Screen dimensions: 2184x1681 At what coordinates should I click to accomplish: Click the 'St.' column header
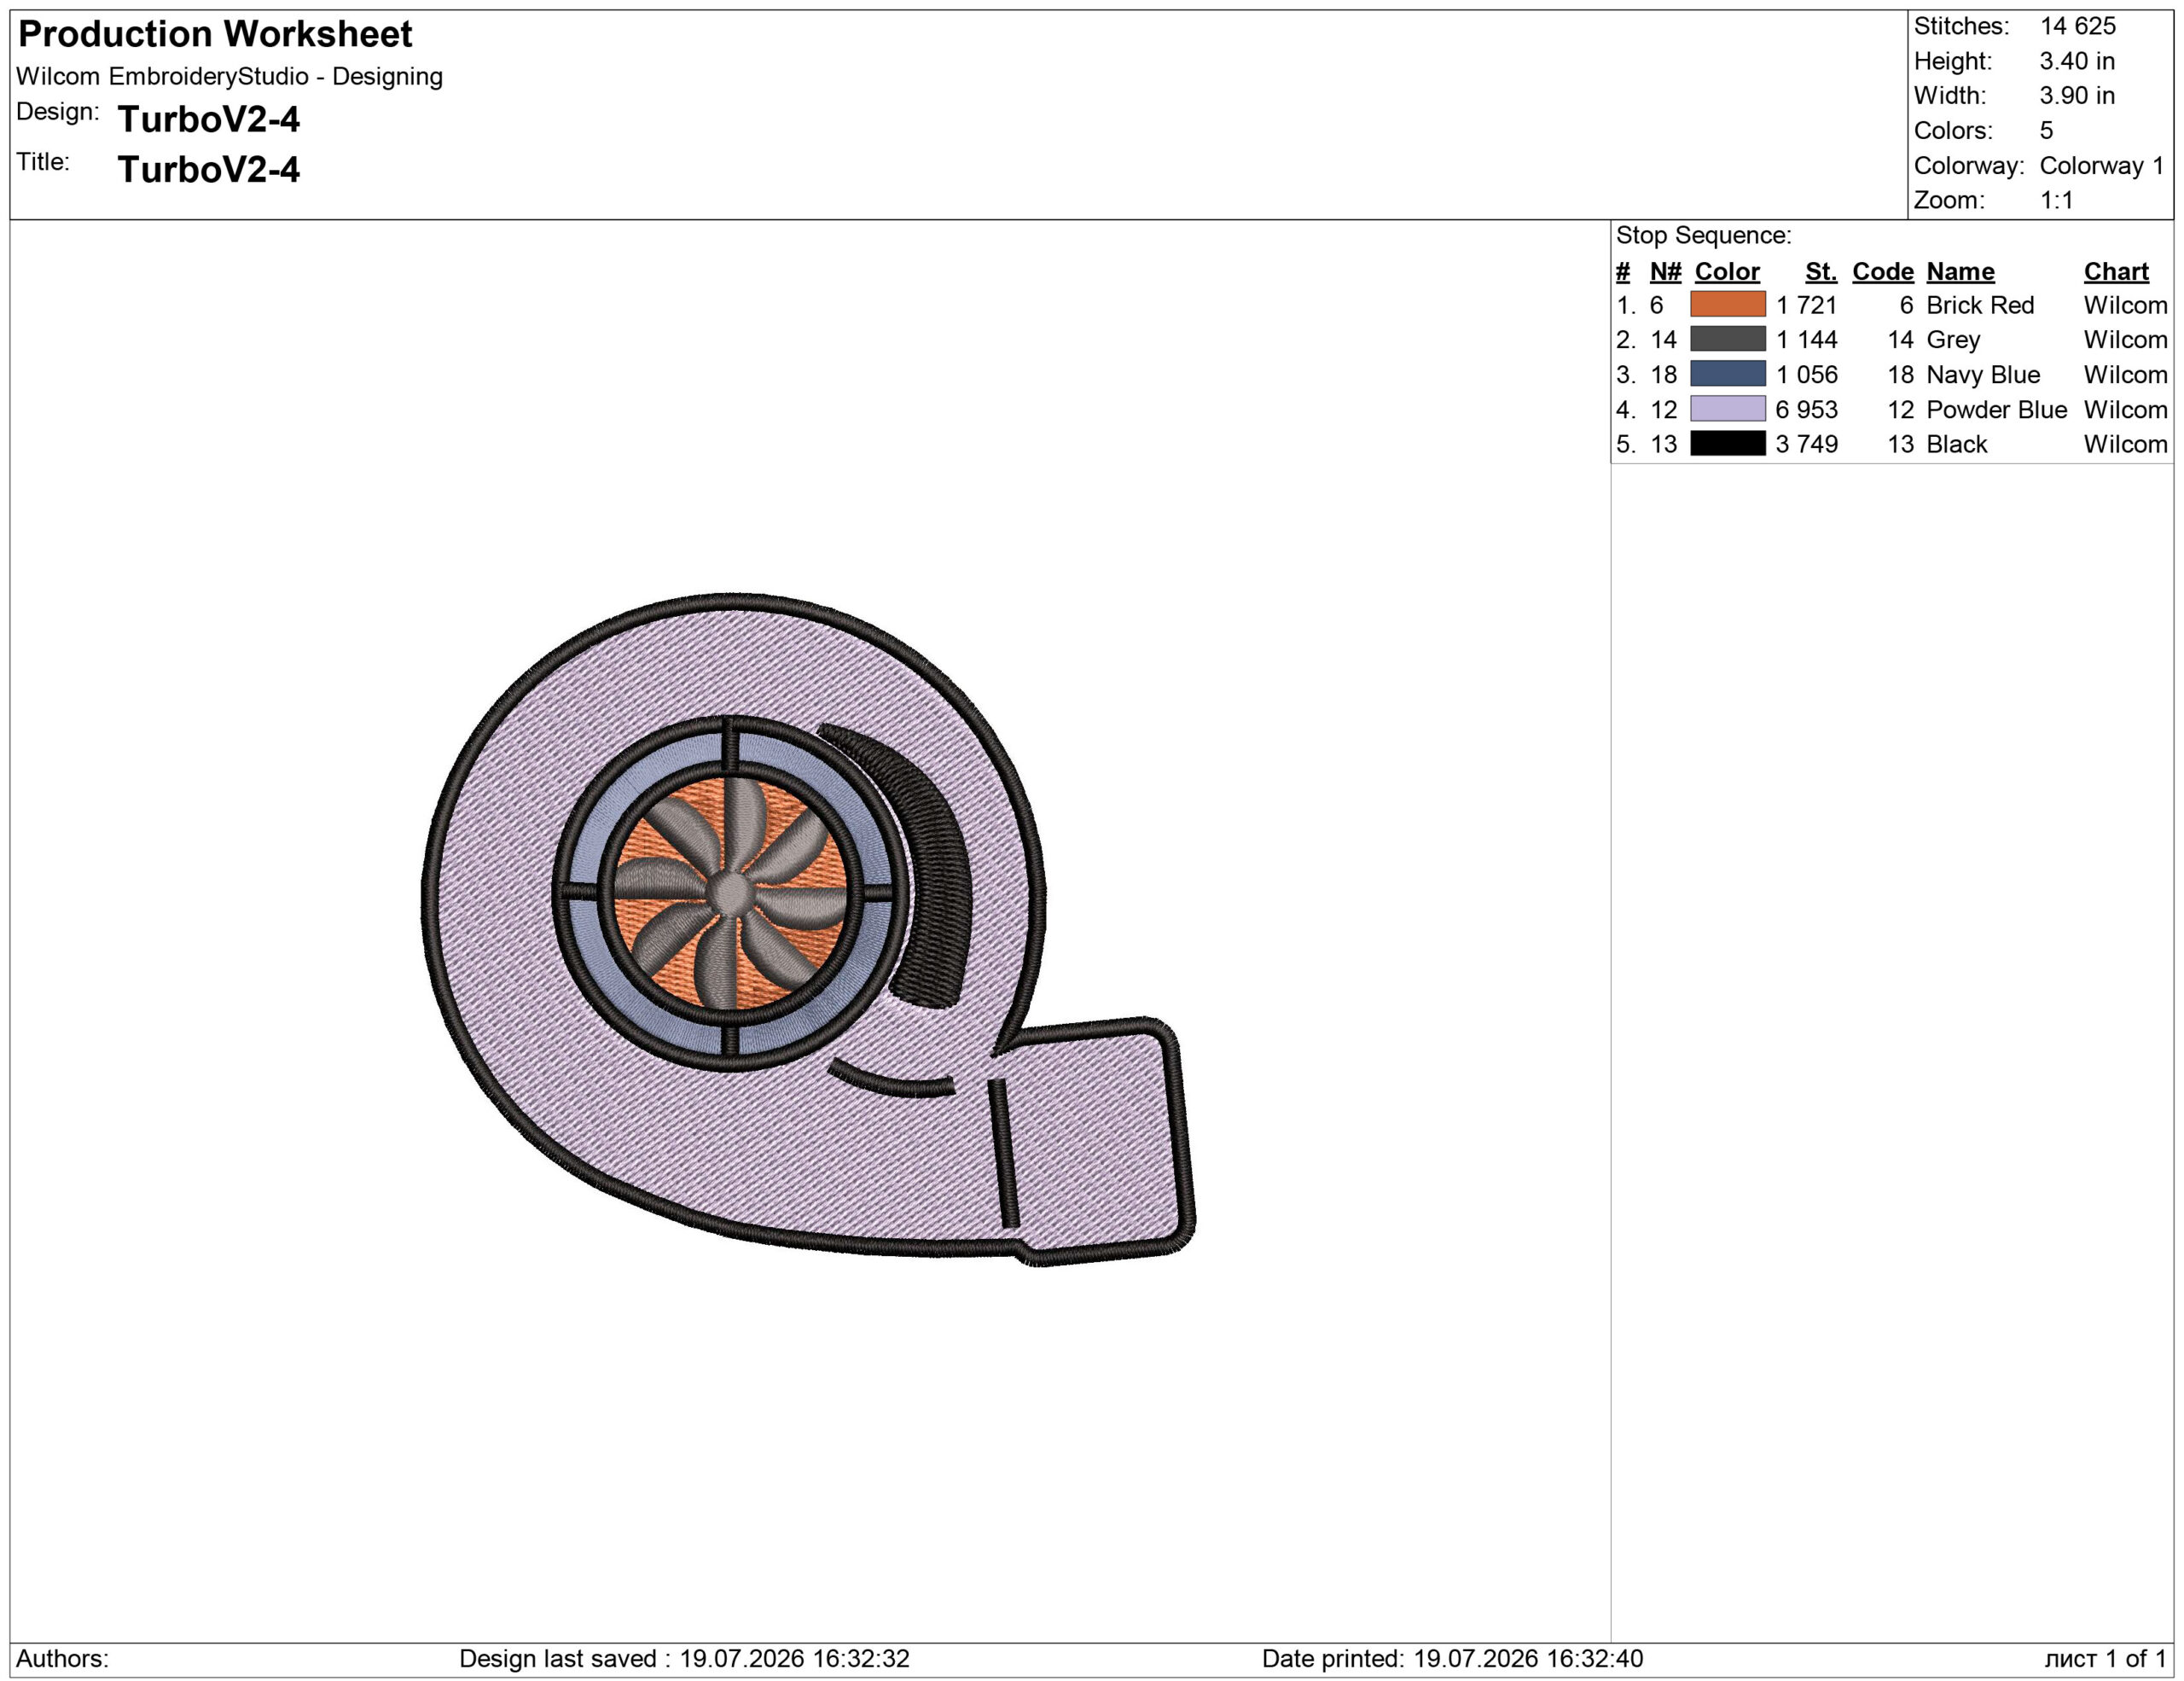[1821, 271]
